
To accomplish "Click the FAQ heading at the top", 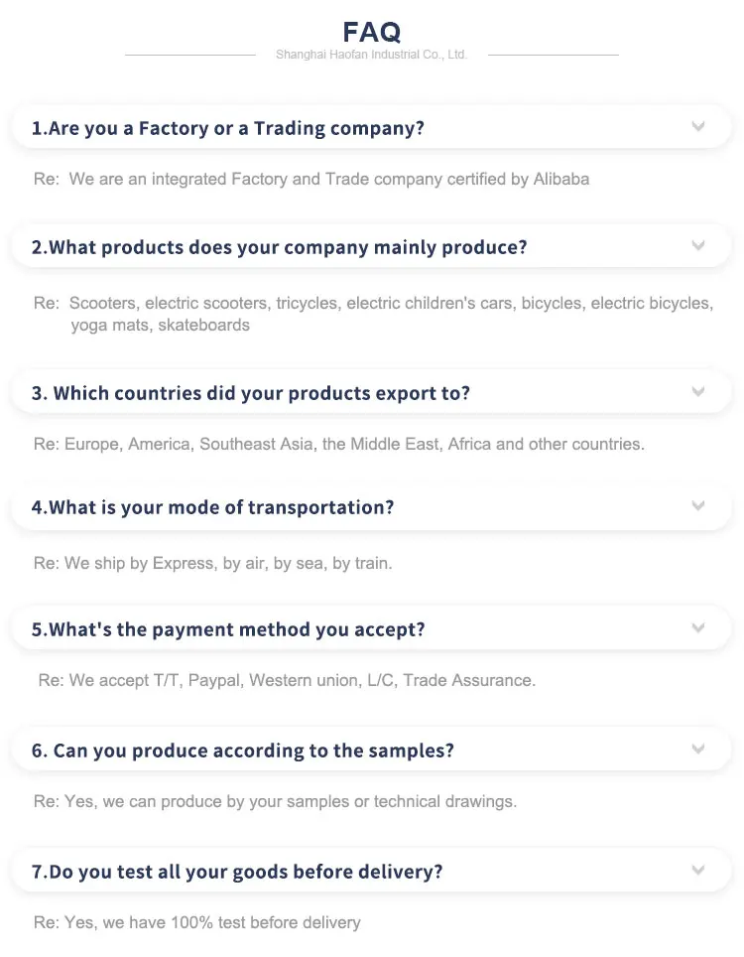I will tap(372, 32).
